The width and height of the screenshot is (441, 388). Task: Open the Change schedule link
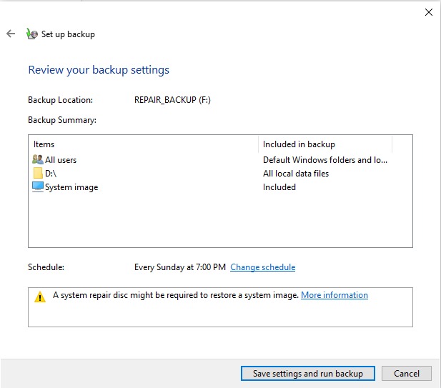point(262,267)
